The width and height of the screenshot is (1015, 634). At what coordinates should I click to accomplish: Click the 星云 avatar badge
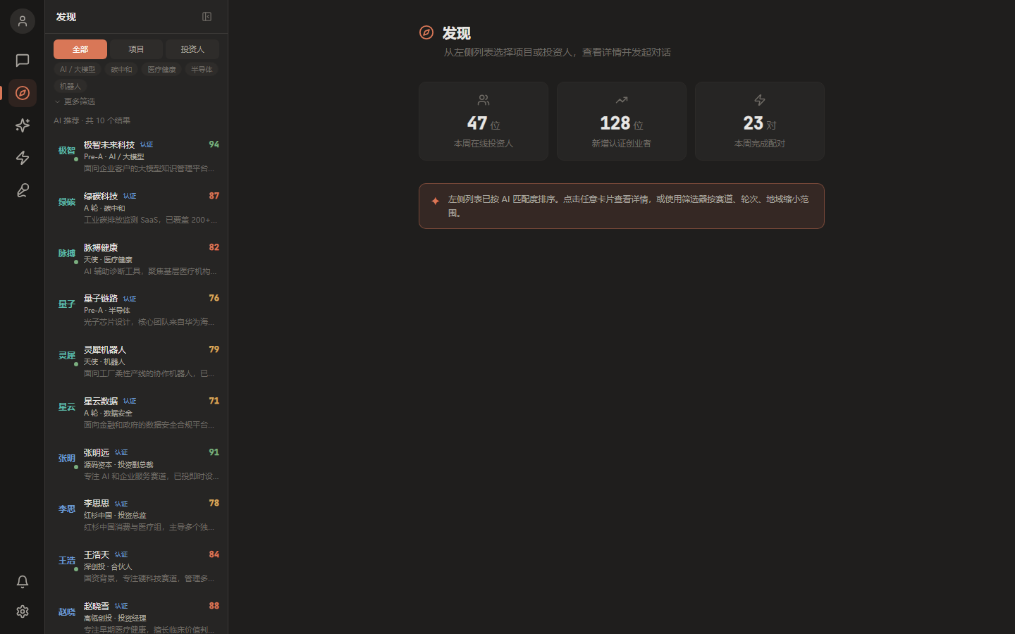coord(67,407)
